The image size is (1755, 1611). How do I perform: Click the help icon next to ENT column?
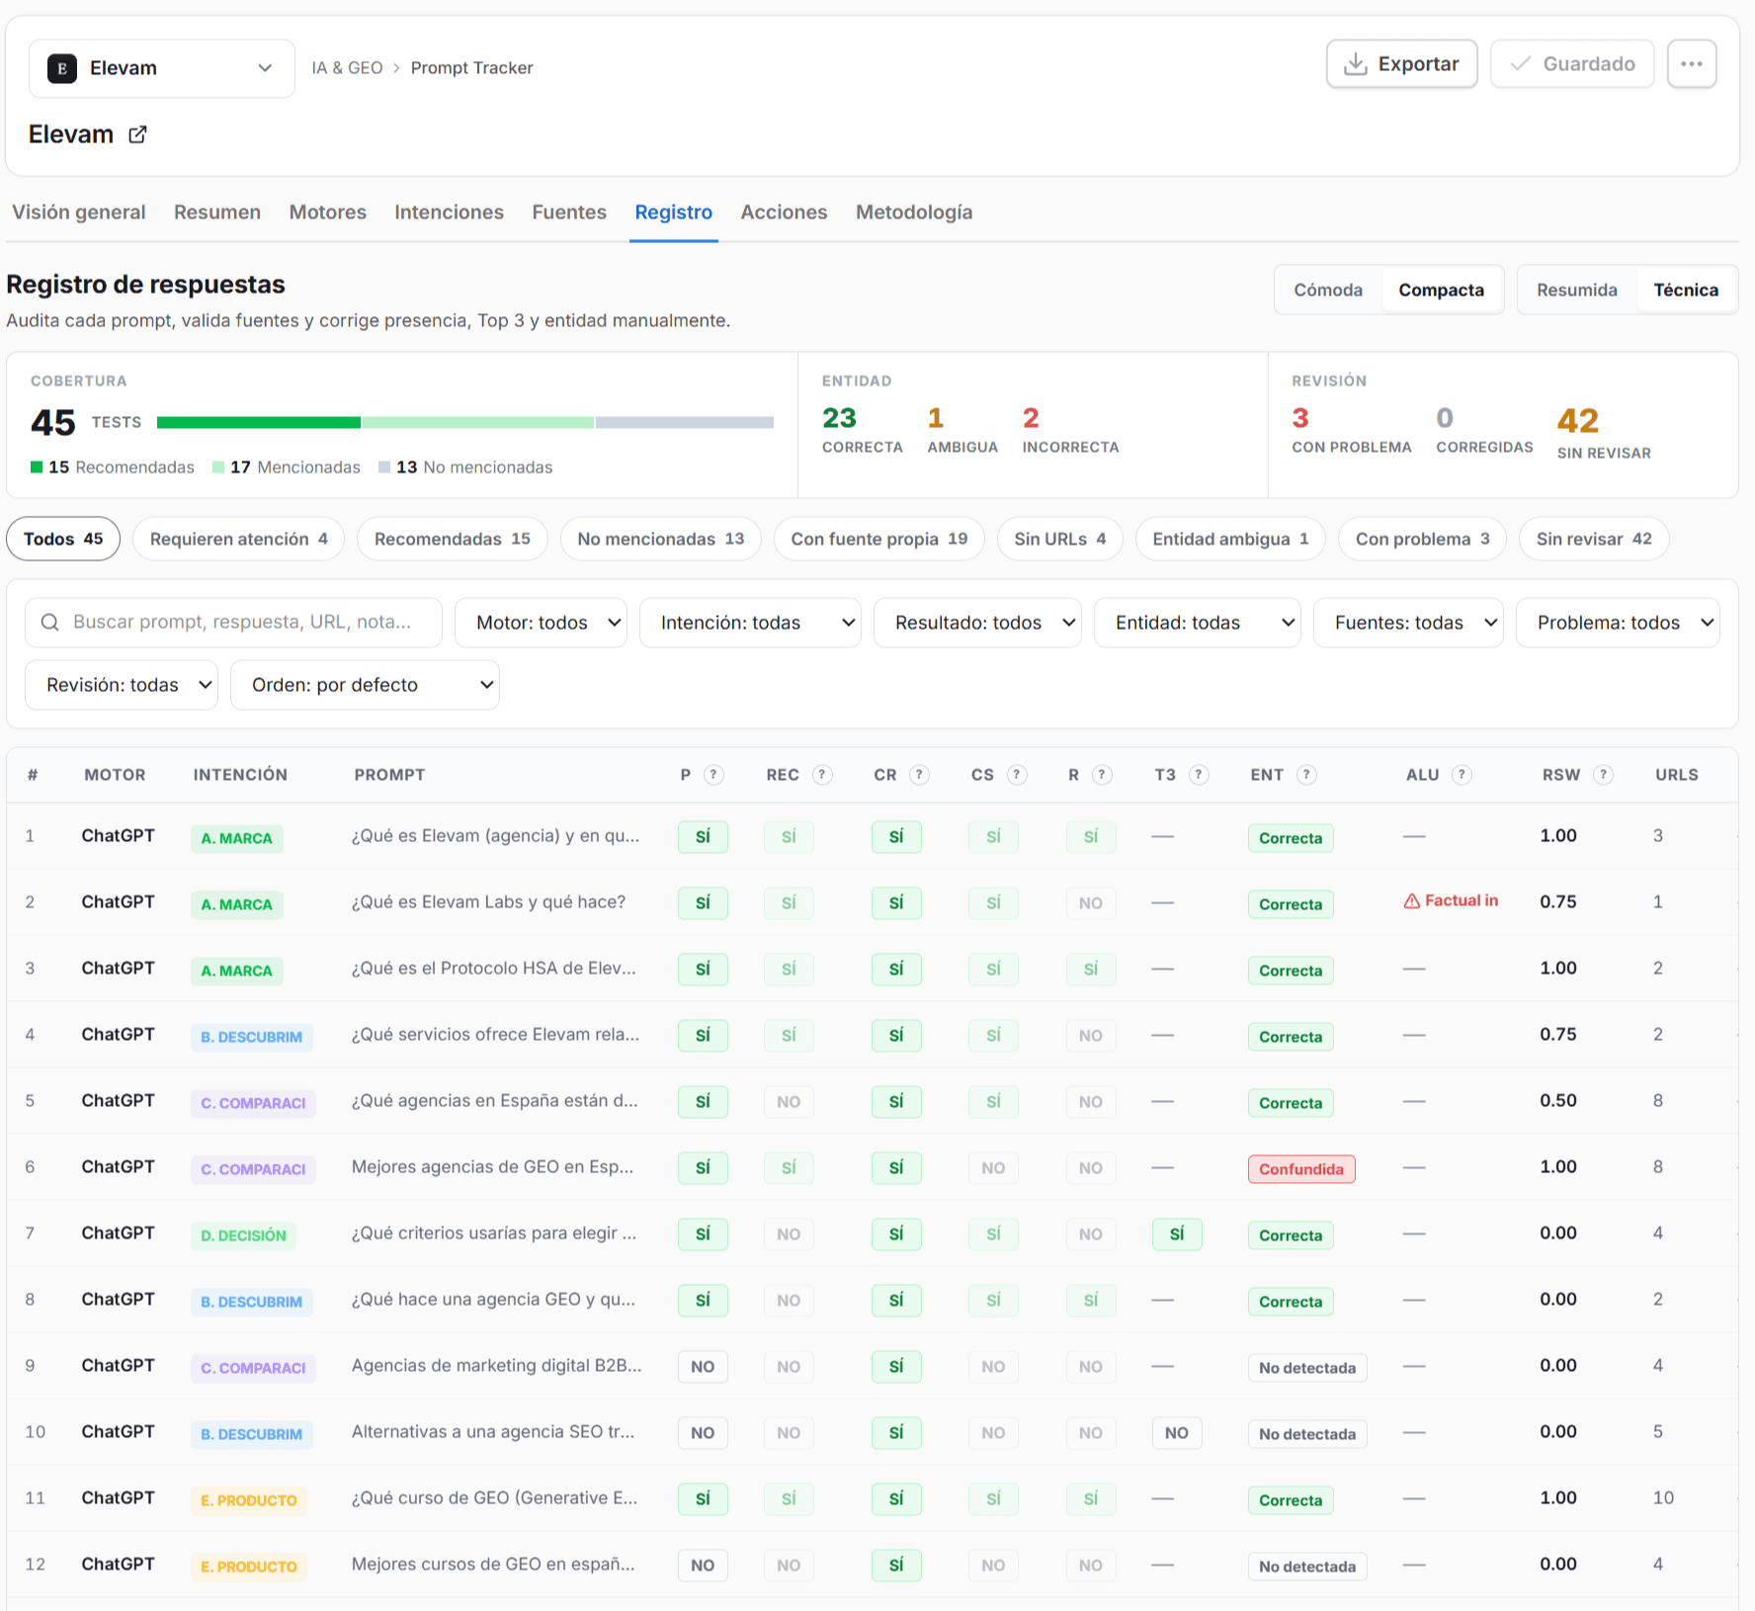click(1306, 775)
